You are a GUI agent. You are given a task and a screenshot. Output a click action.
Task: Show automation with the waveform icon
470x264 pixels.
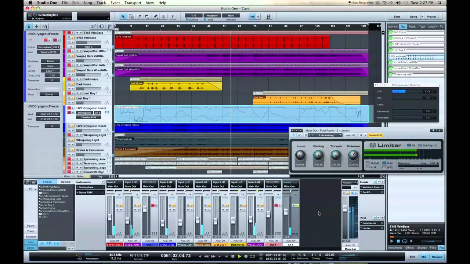44,26
